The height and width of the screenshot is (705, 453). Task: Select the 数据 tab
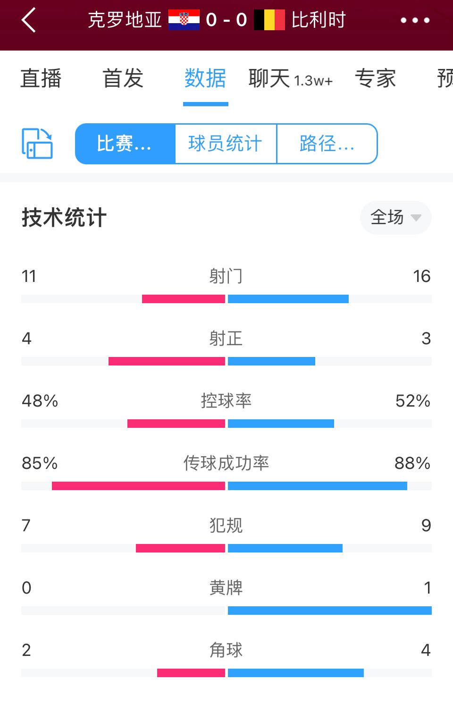(x=205, y=78)
